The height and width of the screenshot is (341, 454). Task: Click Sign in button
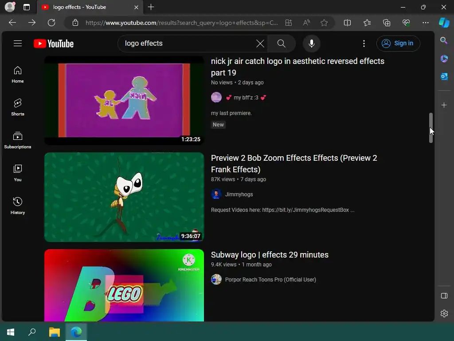(x=398, y=44)
